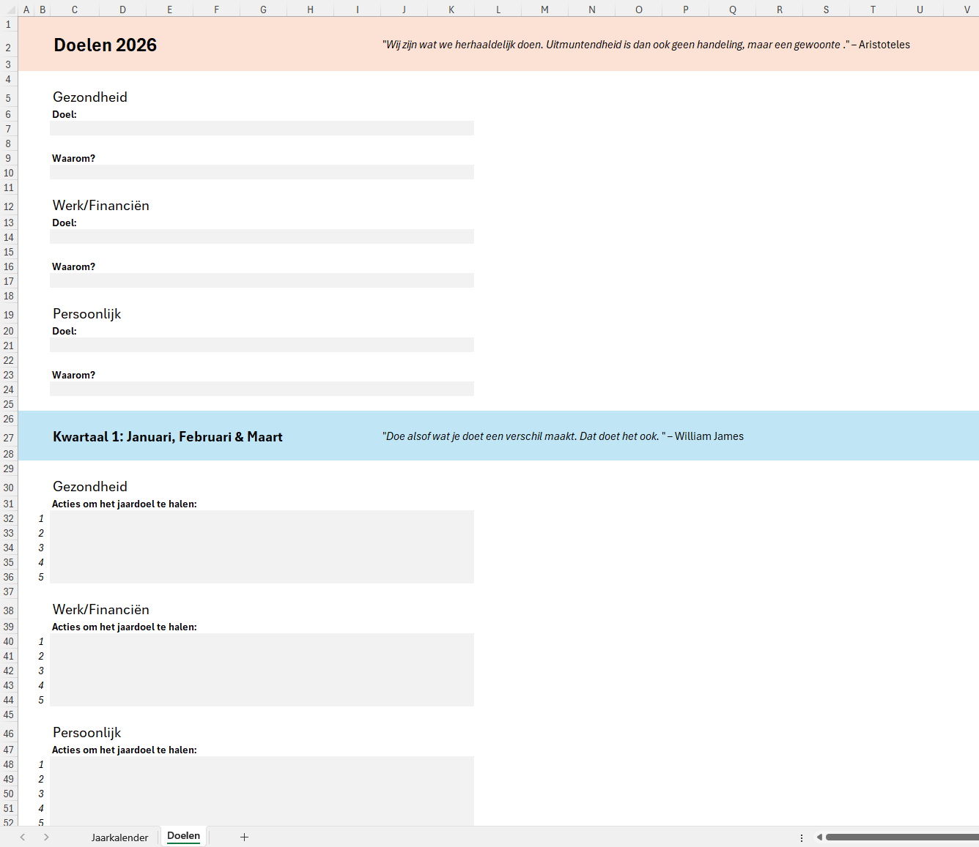The width and height of the screenshot is (979, 847).
Task: Open the vertical three-dot overflow menu
Action: [802, 837]
